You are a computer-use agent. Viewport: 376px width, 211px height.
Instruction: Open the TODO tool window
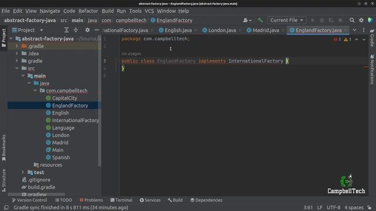[63, 200]
